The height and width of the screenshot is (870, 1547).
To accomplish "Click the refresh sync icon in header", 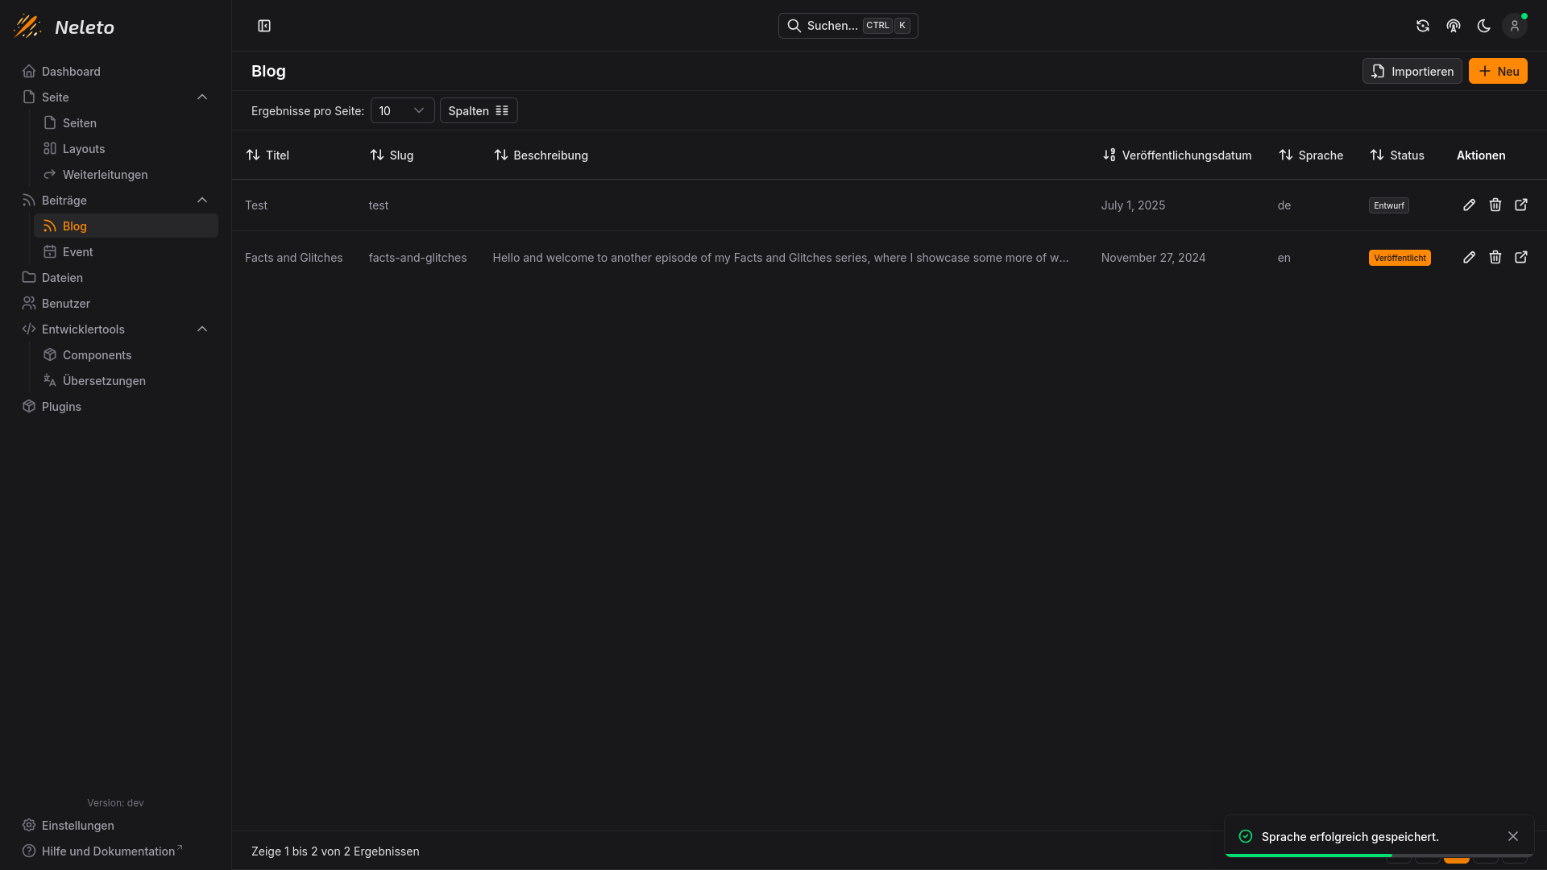I will point(1422,26).
